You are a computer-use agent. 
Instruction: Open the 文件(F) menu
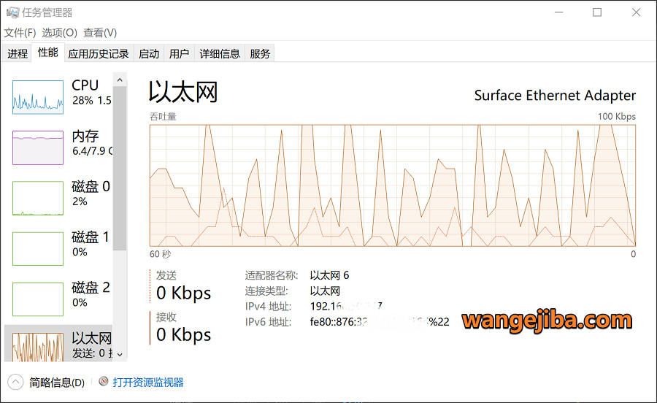pos(20,33)
